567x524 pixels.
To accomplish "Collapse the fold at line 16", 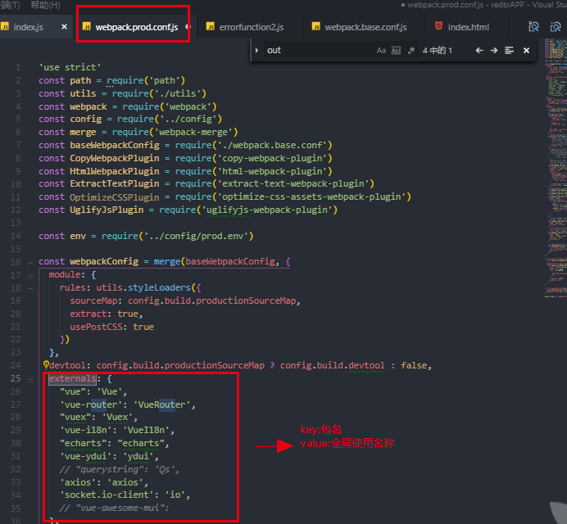I will (31, 263).
